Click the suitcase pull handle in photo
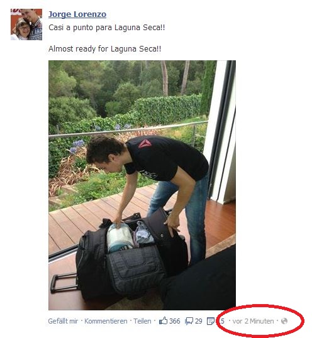 coord(64,284)
